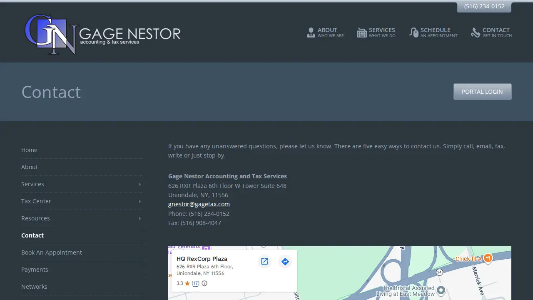Click the (516) 234-0152 phone button at top
This screenshot has width=533, height=300.
pos(484,7)
